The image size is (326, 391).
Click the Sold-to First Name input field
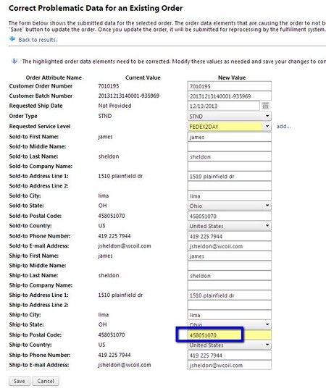pyautogui.click(x=229, y=137)
